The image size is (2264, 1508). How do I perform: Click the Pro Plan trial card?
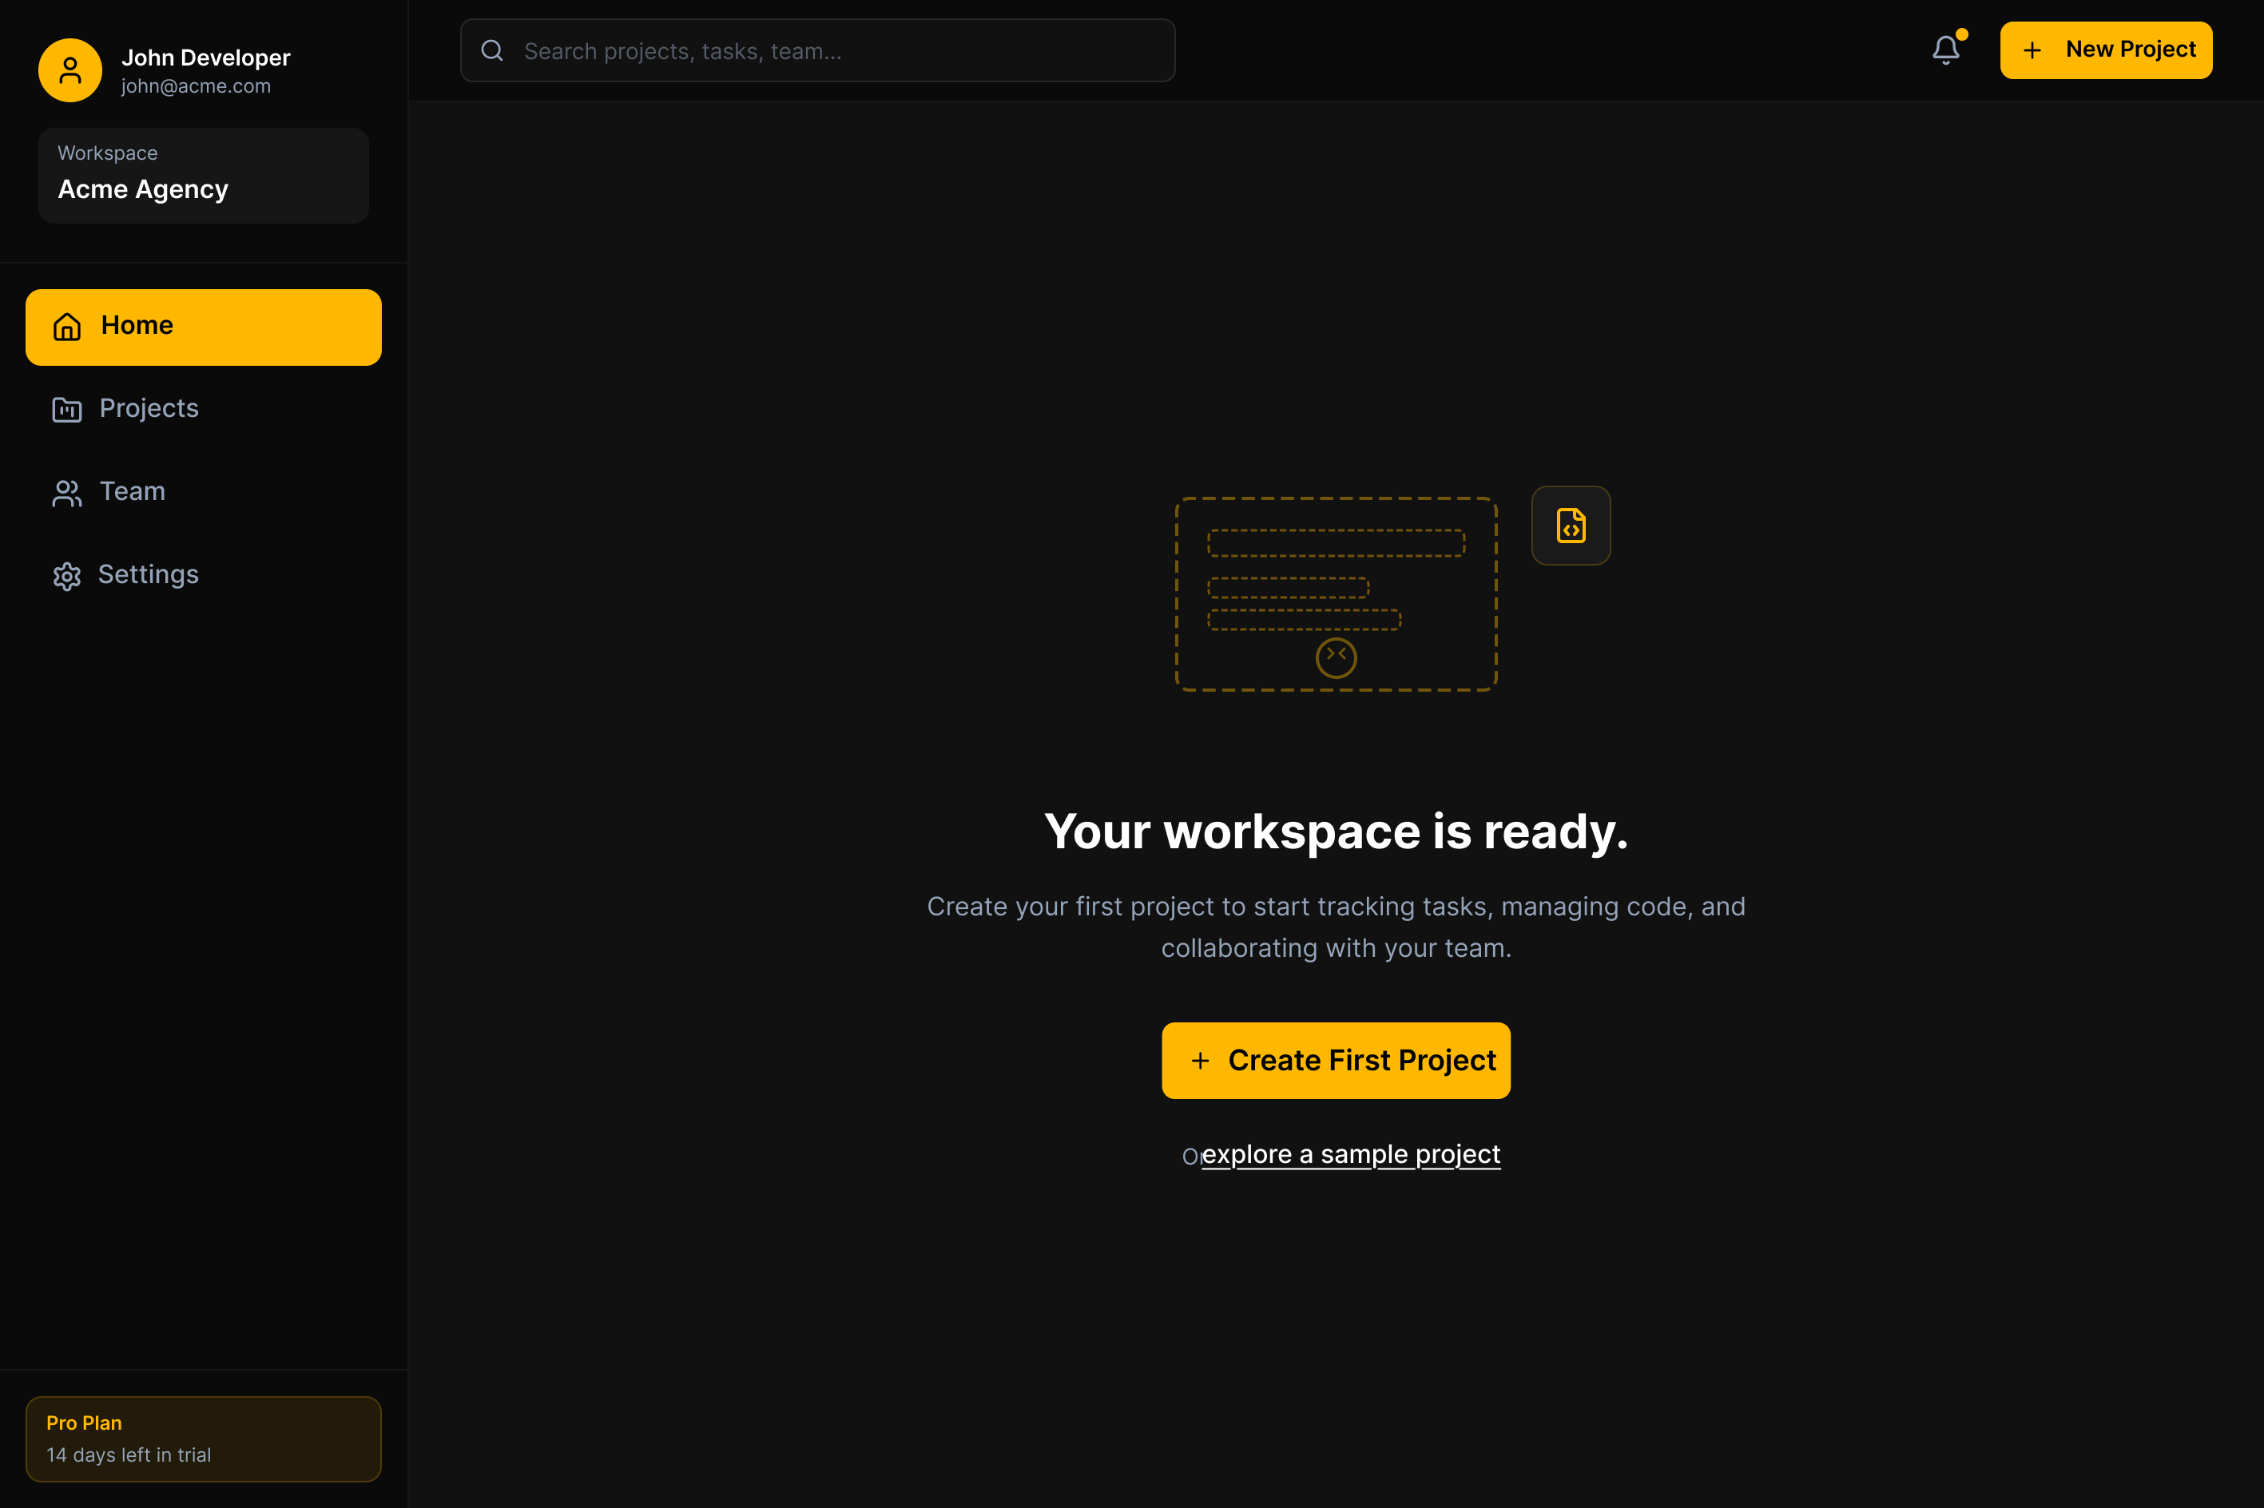click(x=204, y=1439)
